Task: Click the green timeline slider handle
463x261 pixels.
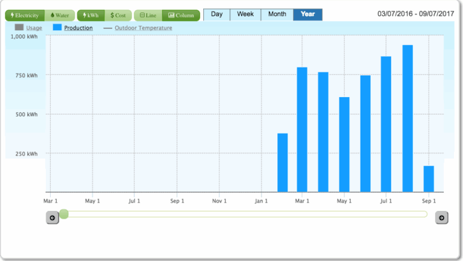Action: (64, 214)
